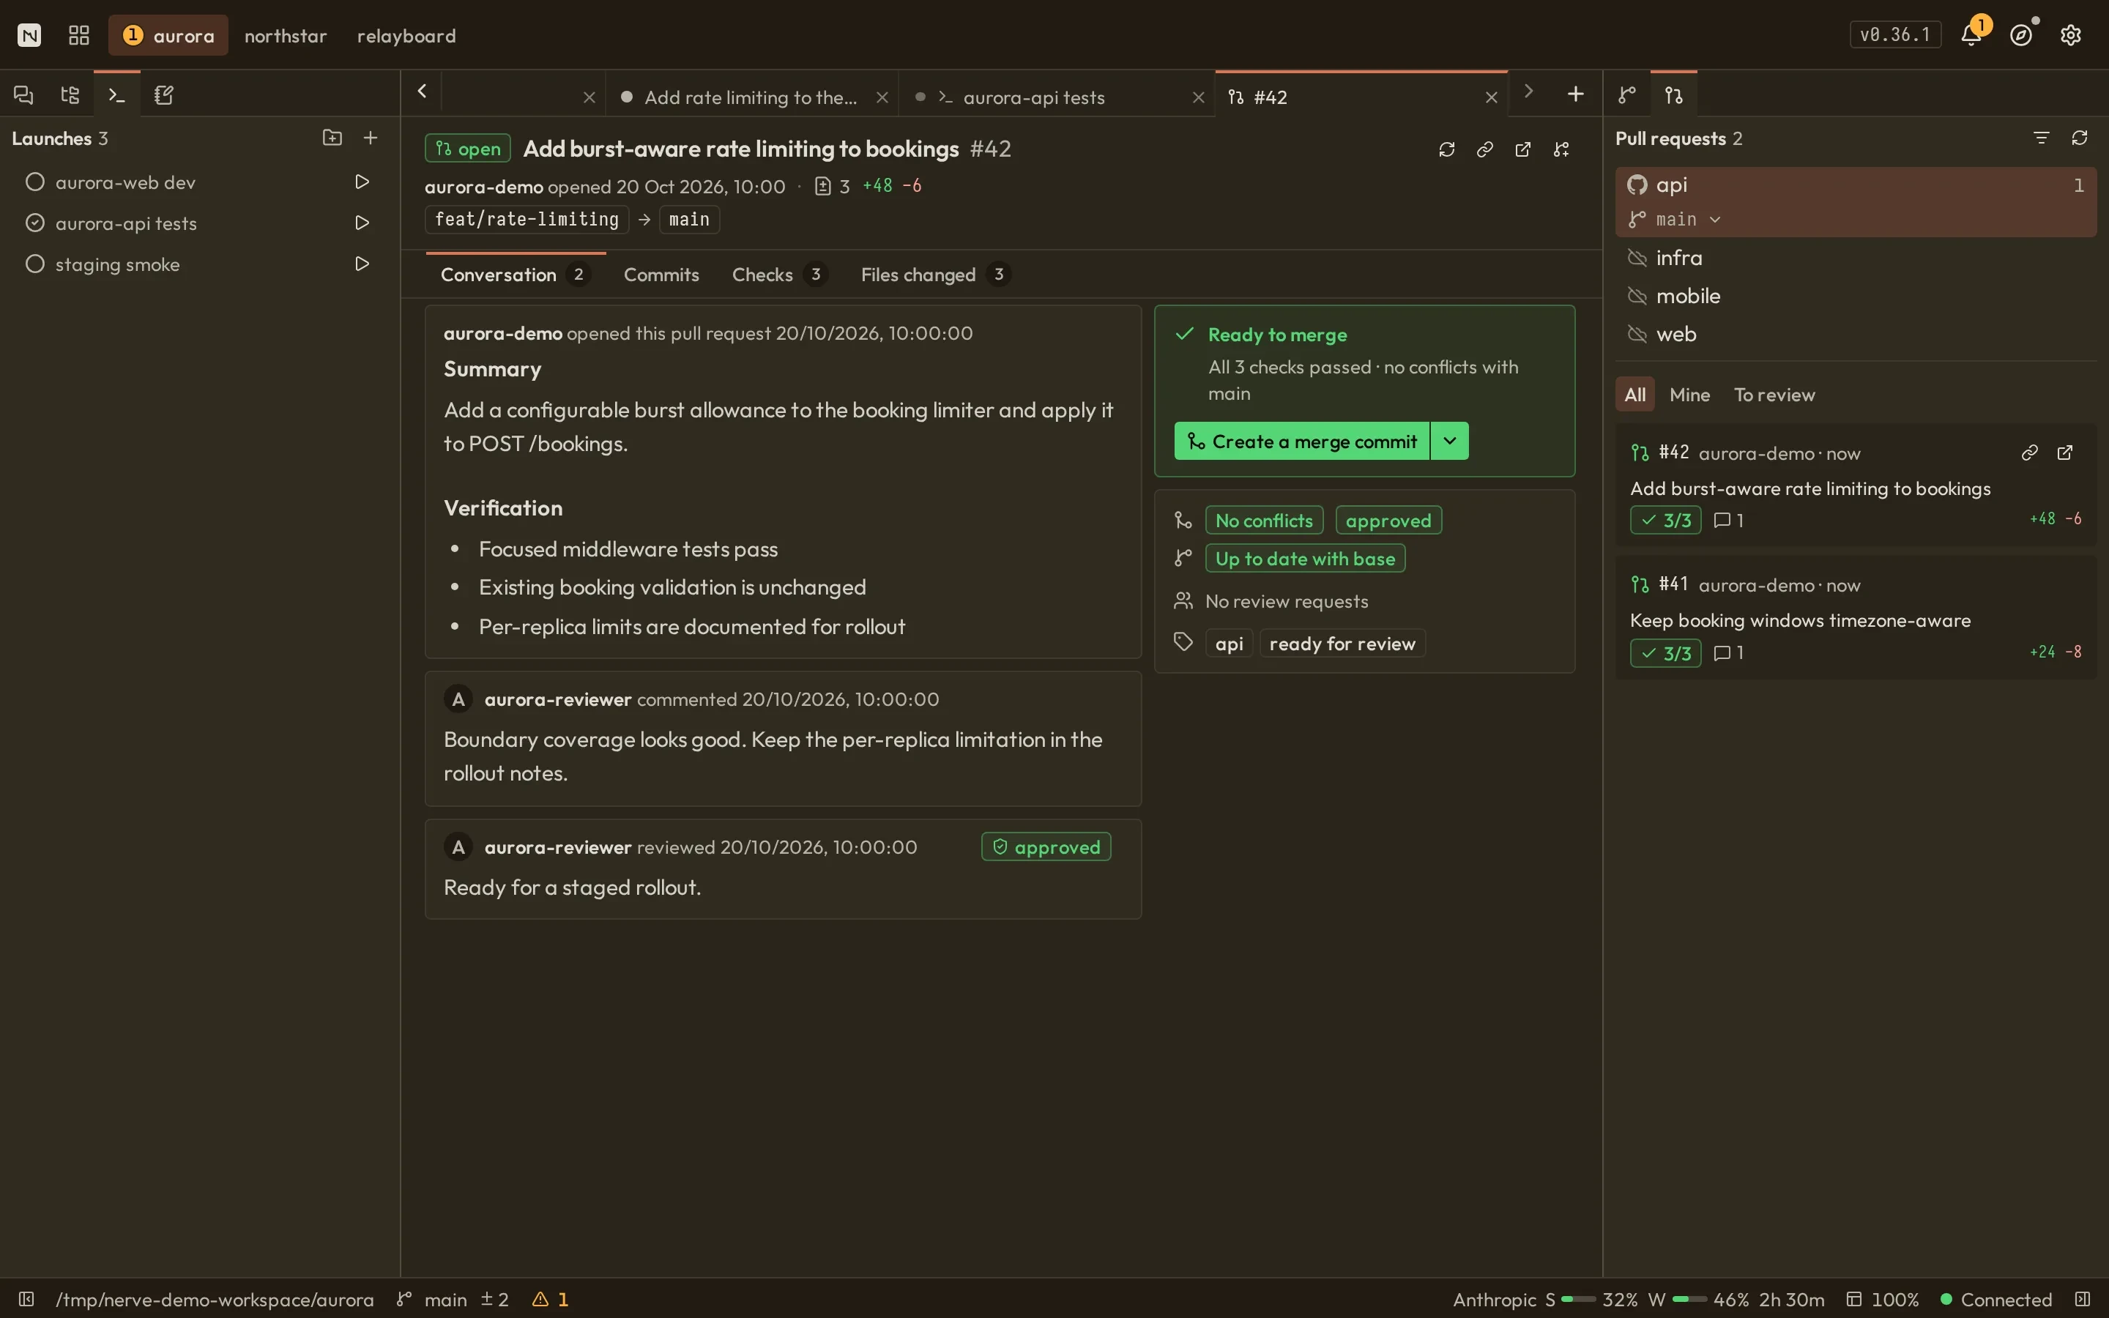This screenshot has height=1318, width=2109.
Task: Refresh pull request #42 header
Action: coord(1447,149)
